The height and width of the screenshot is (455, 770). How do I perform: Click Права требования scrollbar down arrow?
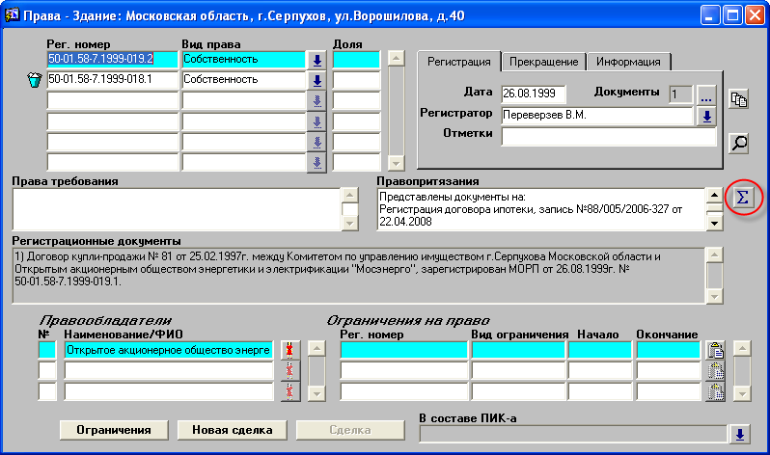[x=349, y=224]
